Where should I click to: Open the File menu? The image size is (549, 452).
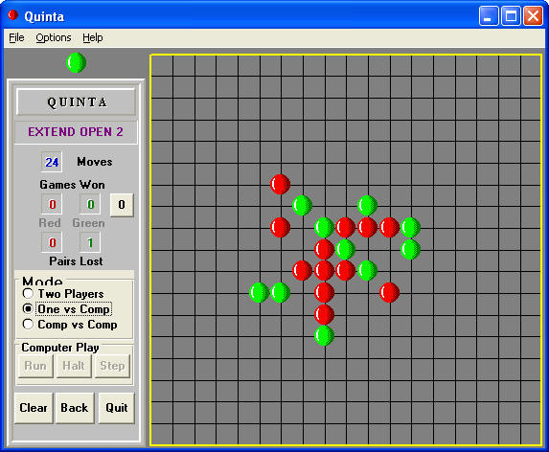click(x=16, y=37)
